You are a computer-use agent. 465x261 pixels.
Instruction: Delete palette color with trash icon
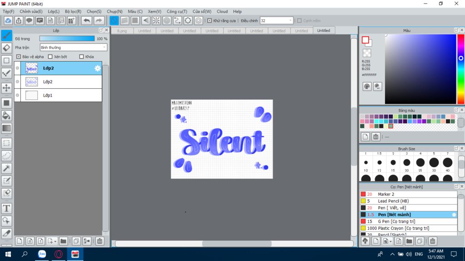[x=376, y=137]
